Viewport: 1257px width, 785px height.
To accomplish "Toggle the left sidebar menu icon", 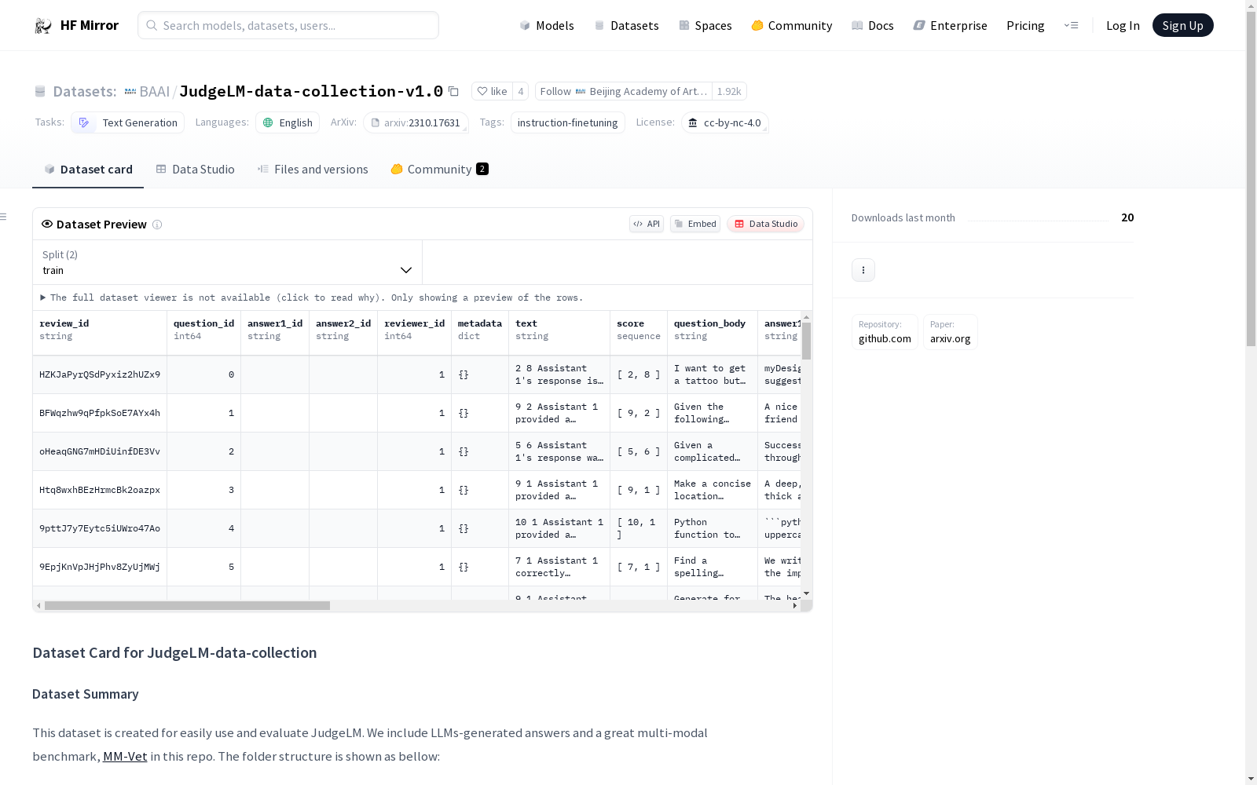I will [x=4, y=217].
